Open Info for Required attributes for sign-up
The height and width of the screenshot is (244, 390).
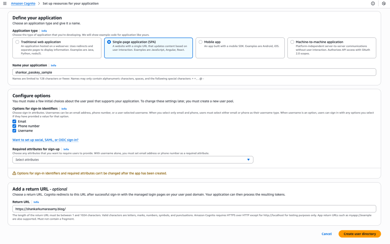coord(66,149)
